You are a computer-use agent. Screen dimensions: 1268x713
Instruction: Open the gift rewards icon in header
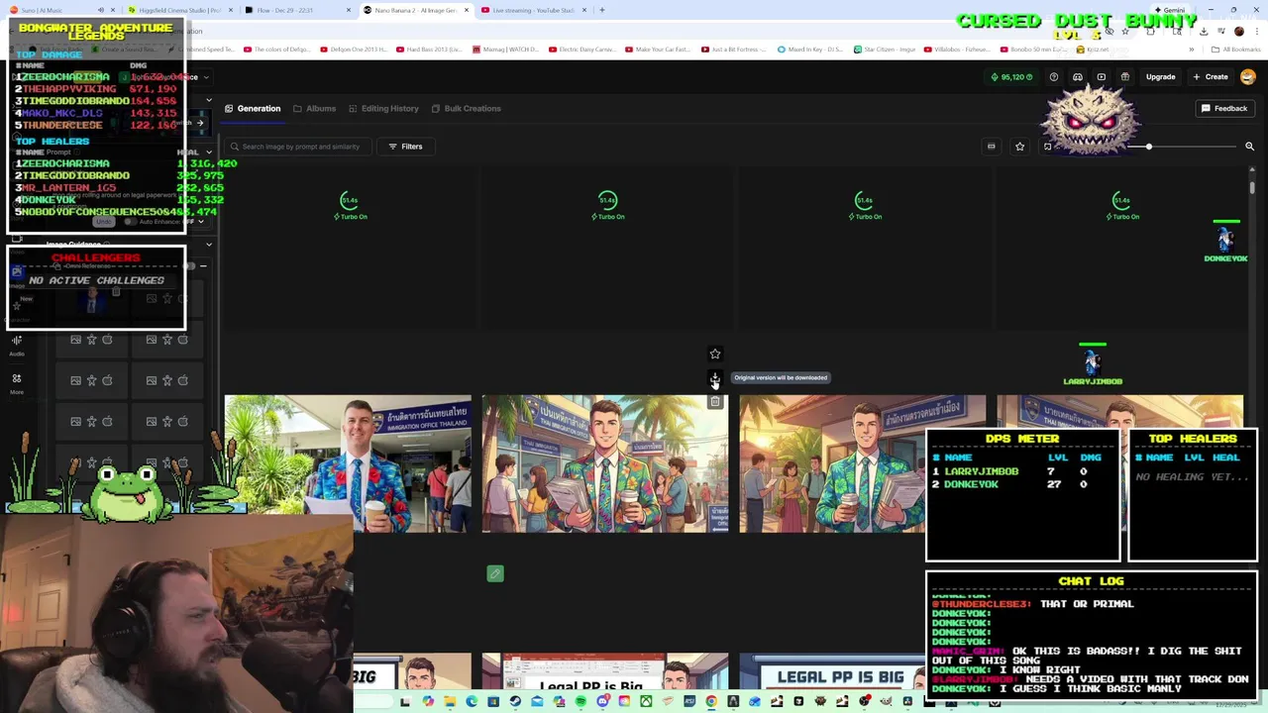(x=1125, y=76)
